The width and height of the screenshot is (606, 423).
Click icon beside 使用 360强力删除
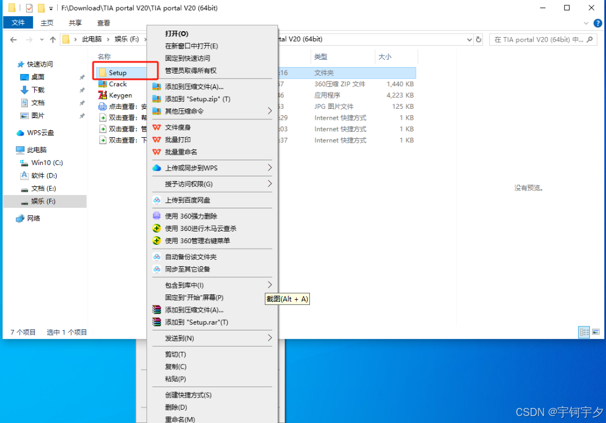(x=157, y=216)
